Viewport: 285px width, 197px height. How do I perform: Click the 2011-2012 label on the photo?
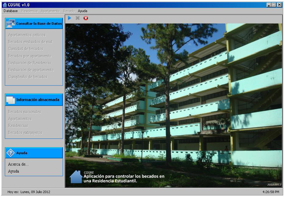tap(274, 184)
